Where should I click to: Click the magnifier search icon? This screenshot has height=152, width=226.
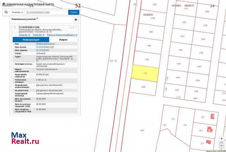pos(6,12)
